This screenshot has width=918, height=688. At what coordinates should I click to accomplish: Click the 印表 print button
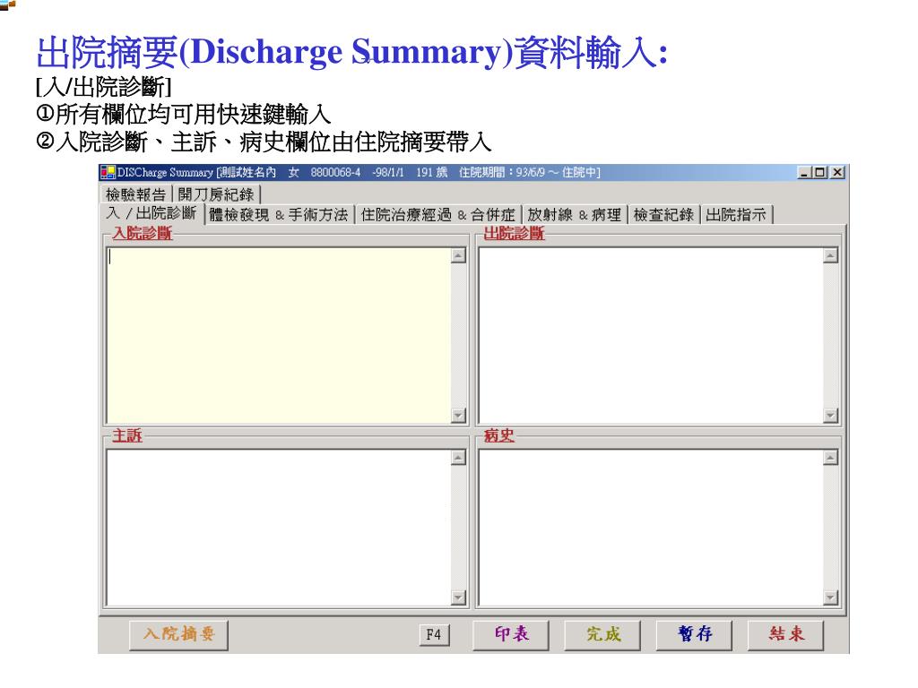click(510, 635)
